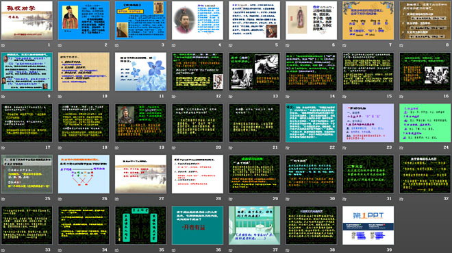Select slide 18 thumbnail
Screen dimensions: 452x253
click(84, 123)
